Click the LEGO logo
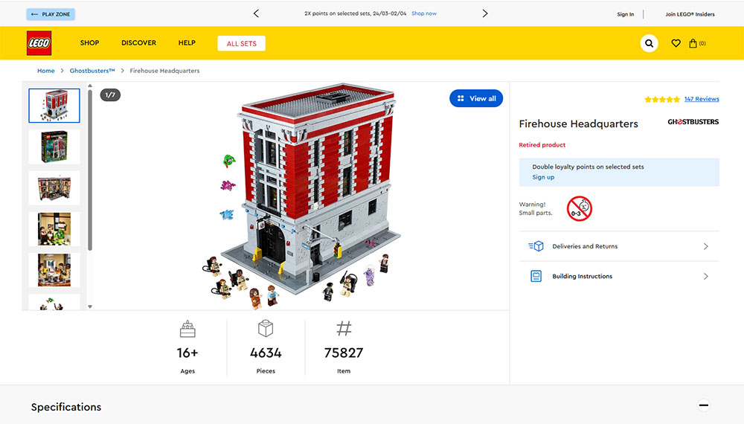This screenshot has height=424, width=744. (x=39, y=43)
